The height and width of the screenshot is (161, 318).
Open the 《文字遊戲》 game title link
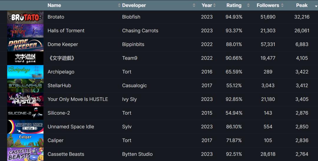(62, 58)
